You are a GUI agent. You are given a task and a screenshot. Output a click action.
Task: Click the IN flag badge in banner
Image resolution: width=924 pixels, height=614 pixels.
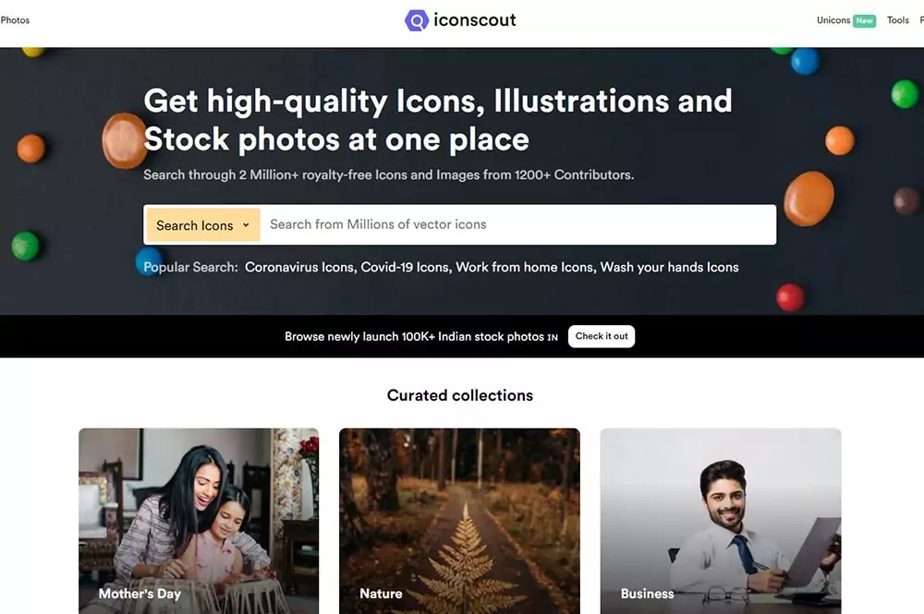[x=553, y=337]
